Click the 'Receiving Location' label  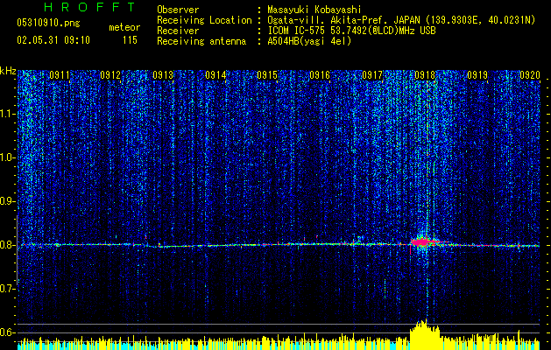tap(204, 20)
